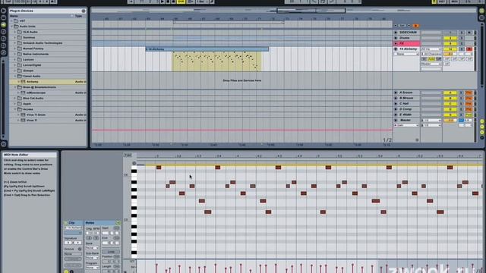Toggle Post button on A Sroom return
This screenshot has width=486, height=273.
[x=469, y=93]
